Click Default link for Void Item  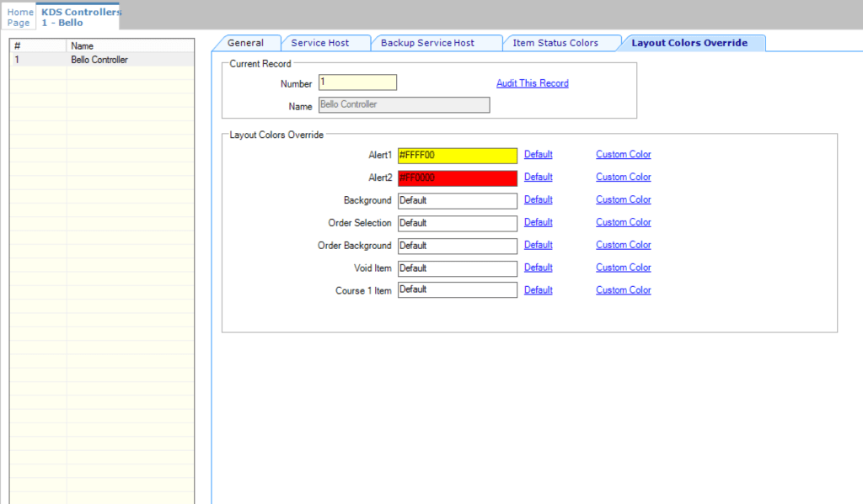point(539,267)
